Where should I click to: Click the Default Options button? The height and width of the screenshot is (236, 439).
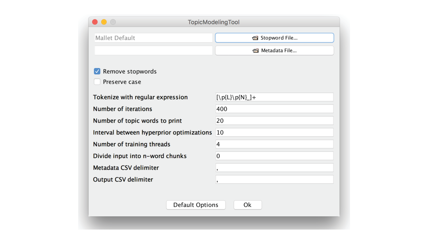coord(196,205)
